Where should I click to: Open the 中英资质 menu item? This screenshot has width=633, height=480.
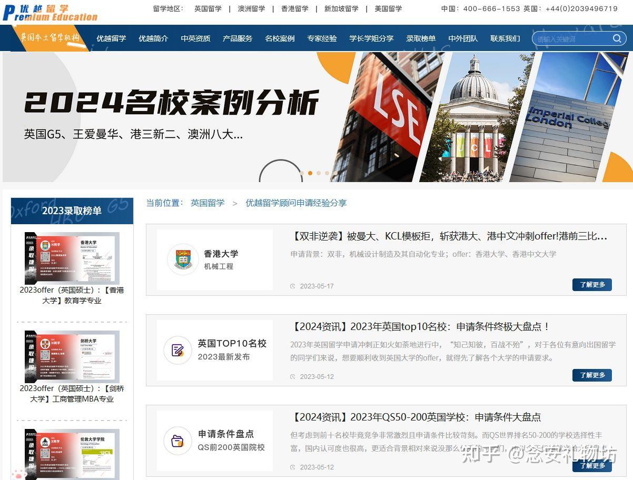pyautogui.click(x=195, y=38)
